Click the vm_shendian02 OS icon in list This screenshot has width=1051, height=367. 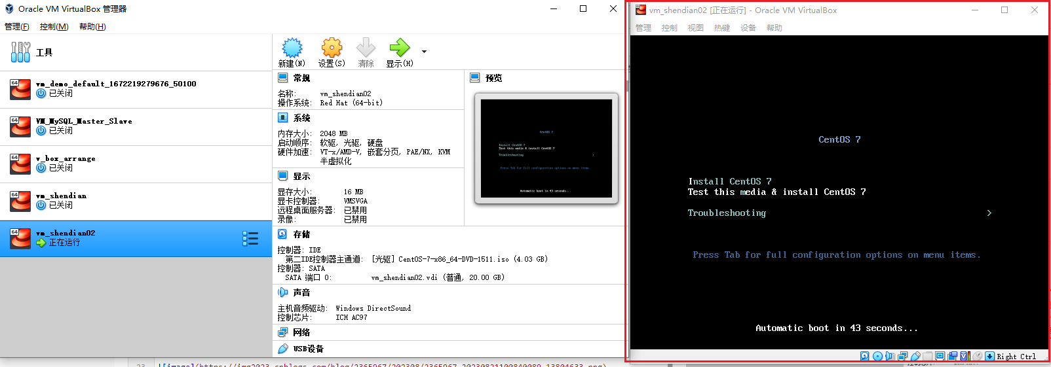[20, 239]
